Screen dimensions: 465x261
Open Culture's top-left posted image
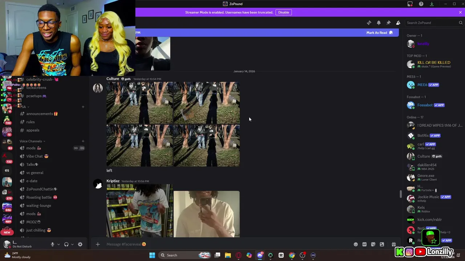(139, 103)
